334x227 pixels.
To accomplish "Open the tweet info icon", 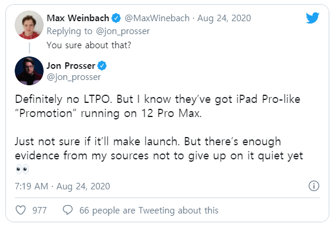I will click(314, 186).
